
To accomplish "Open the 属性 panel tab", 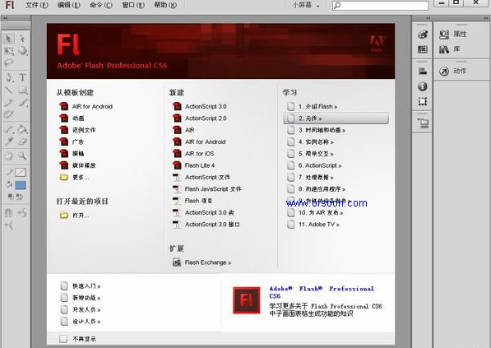I will click(x=453, y=35).
